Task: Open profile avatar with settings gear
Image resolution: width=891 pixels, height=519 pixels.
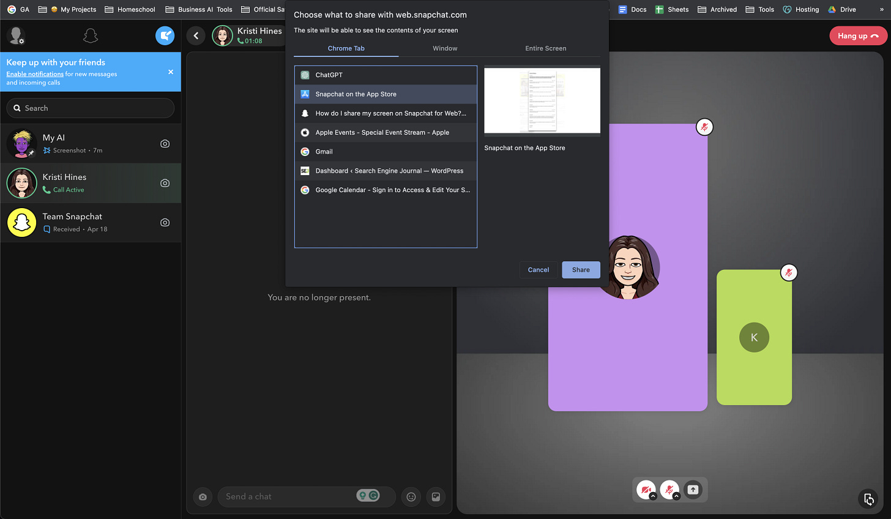Action: coord(15,36)
